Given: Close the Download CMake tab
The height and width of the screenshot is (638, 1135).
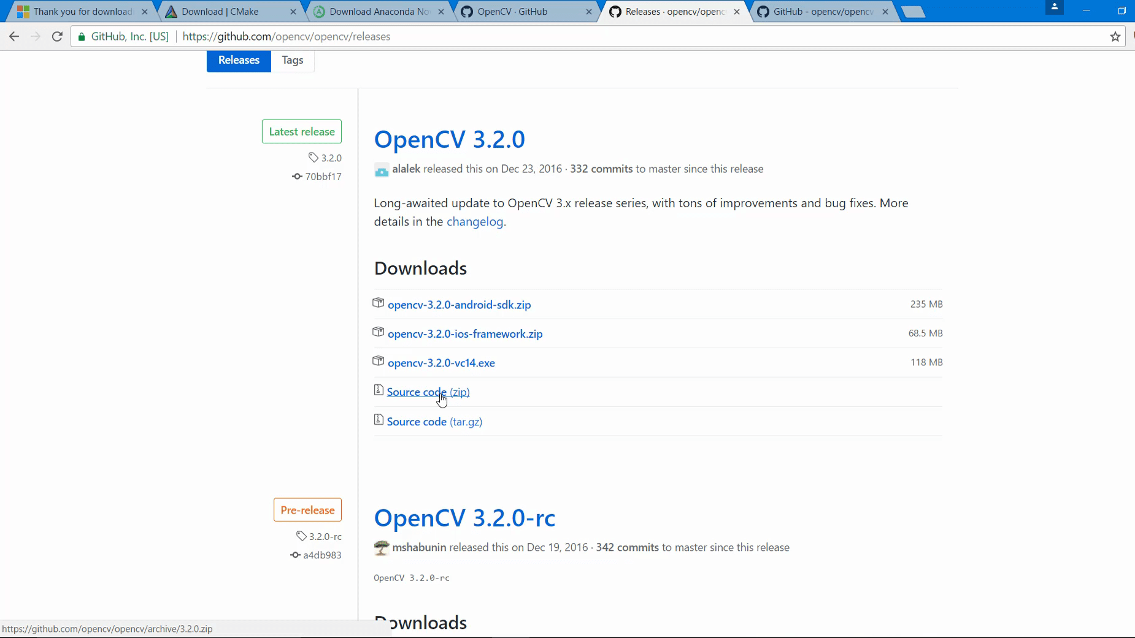Looking at the screenshot, I should (293, 12).
